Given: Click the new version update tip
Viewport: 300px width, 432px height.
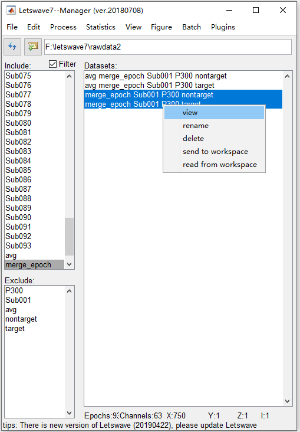Looking at the screenshot, I should coord(130,425).
